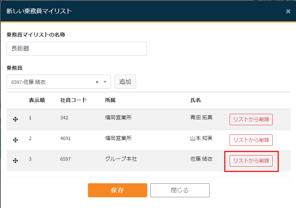296x208 pixels.
Task: Select the employee code 4691 cell
Action: [65, 139]
